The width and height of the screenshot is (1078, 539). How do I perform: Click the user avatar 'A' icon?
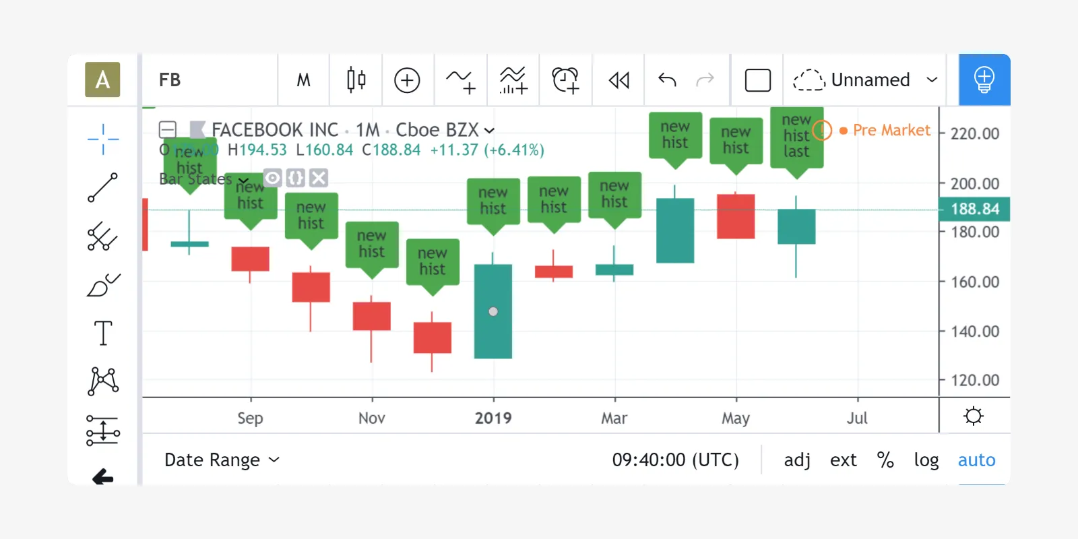[x=102, y=80]
